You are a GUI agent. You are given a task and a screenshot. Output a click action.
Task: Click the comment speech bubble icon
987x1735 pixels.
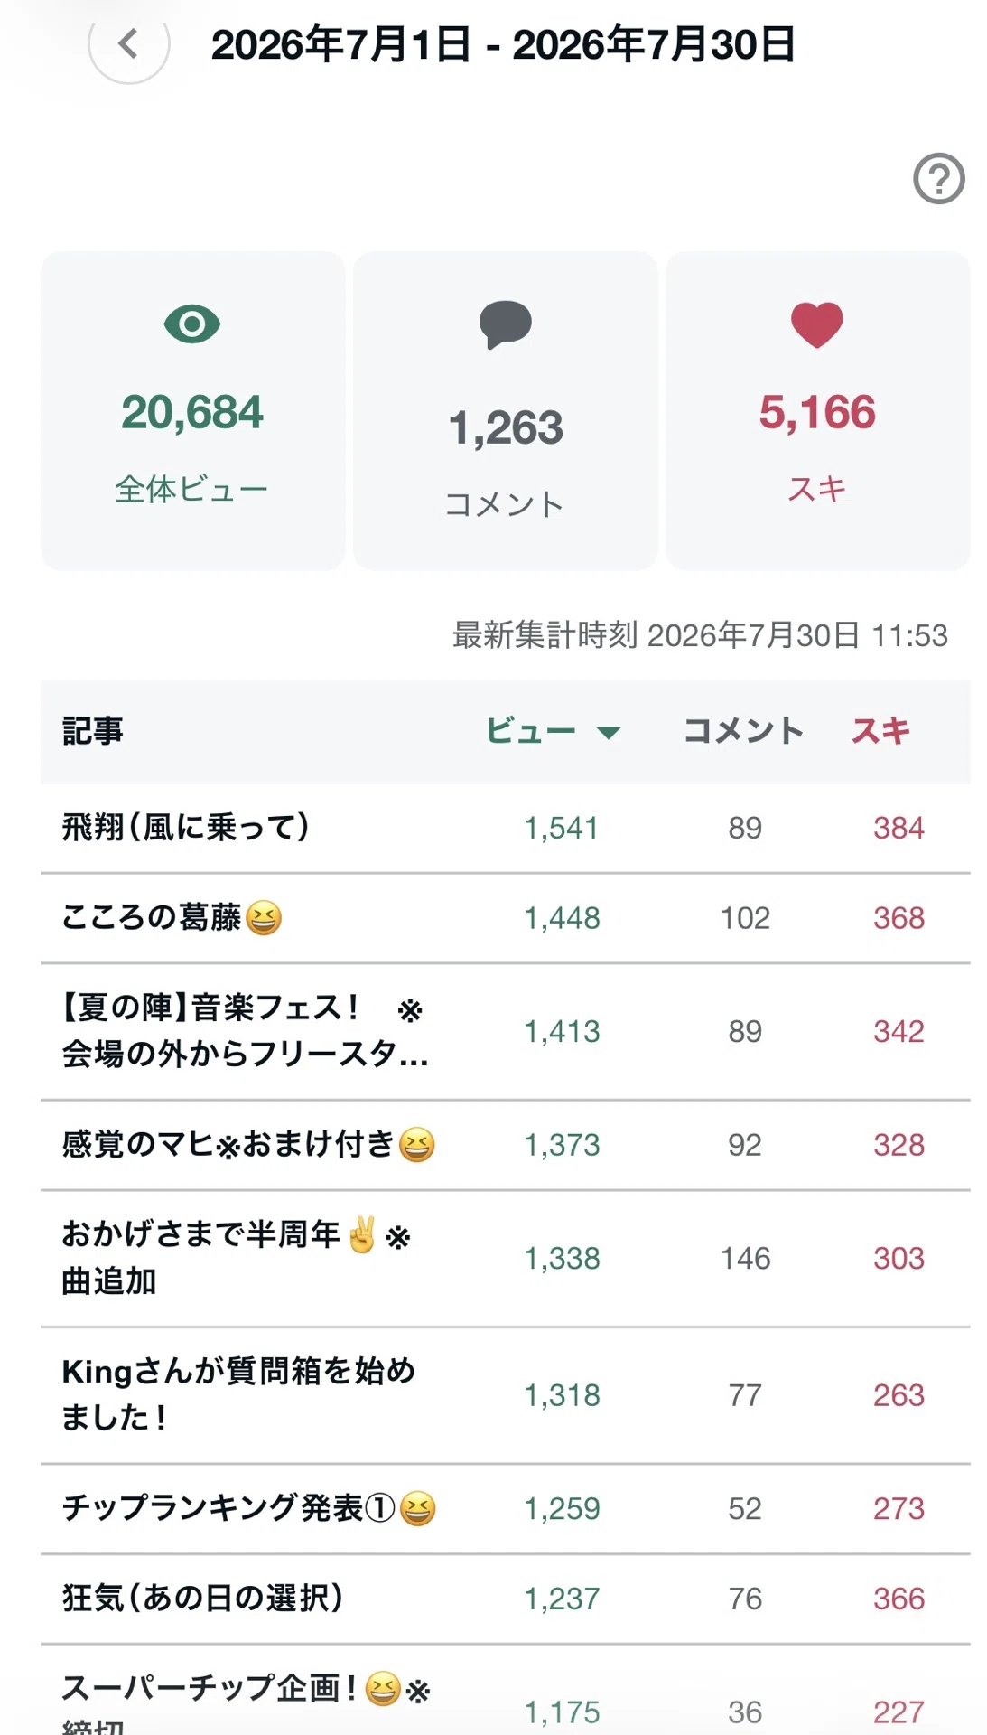[x=505, y=324]
